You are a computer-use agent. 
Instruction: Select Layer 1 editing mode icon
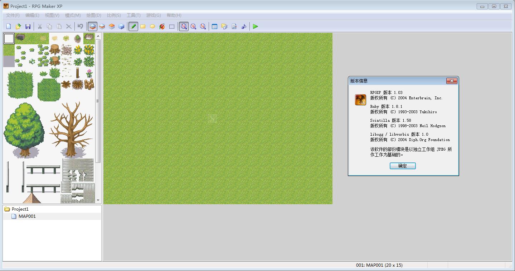93,26
